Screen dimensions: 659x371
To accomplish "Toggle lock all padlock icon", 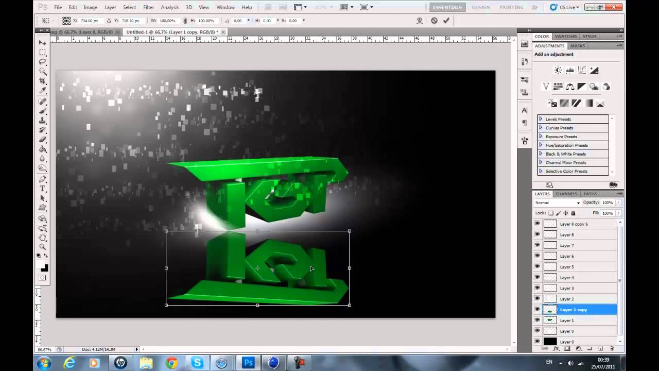I will click(573, 213).
